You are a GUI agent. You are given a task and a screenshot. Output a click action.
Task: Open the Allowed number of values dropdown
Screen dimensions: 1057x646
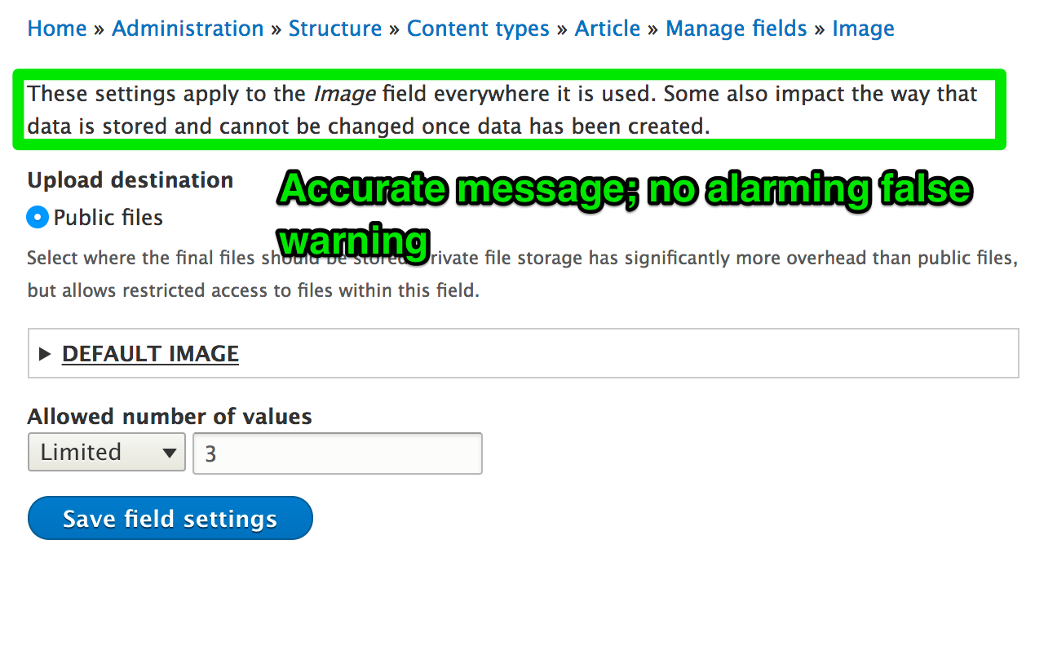pos(106,452)
